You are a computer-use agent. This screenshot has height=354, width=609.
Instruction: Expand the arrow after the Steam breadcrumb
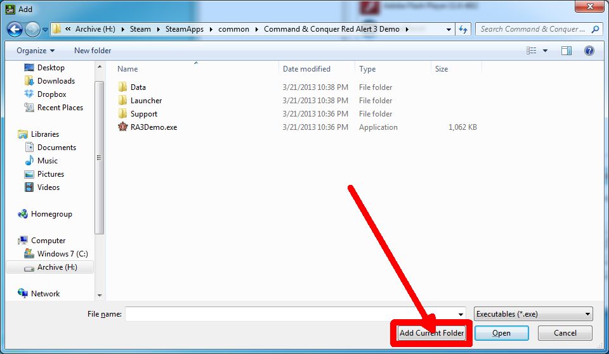coord(159,29)
